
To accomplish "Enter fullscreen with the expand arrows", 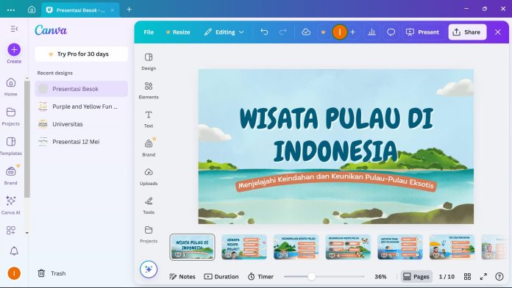I will tap(483, 276).
